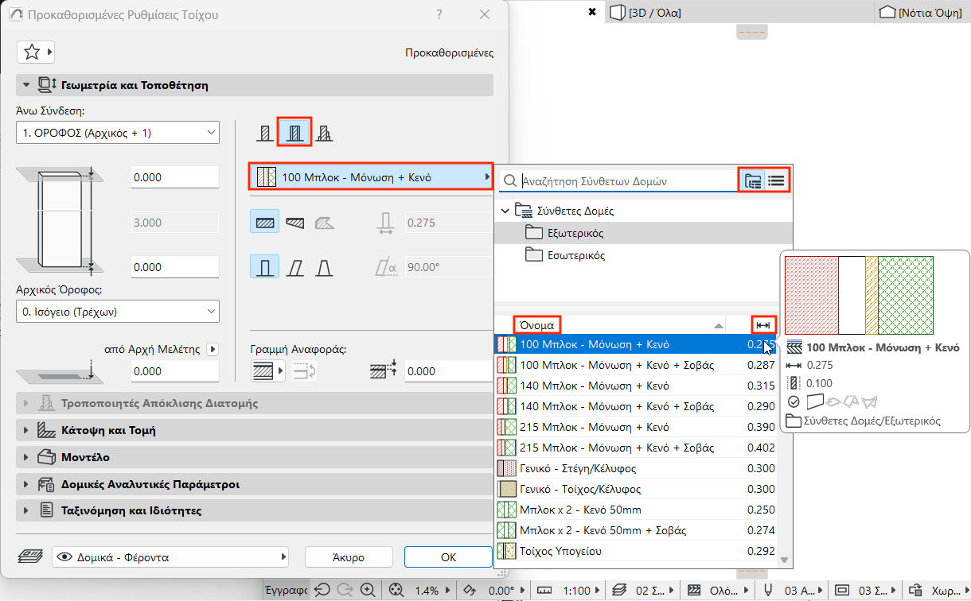
Task: Open the reference line location picker
Action: coord(267,370)
